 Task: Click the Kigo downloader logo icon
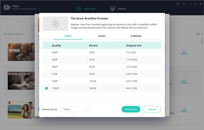[7, 7]
